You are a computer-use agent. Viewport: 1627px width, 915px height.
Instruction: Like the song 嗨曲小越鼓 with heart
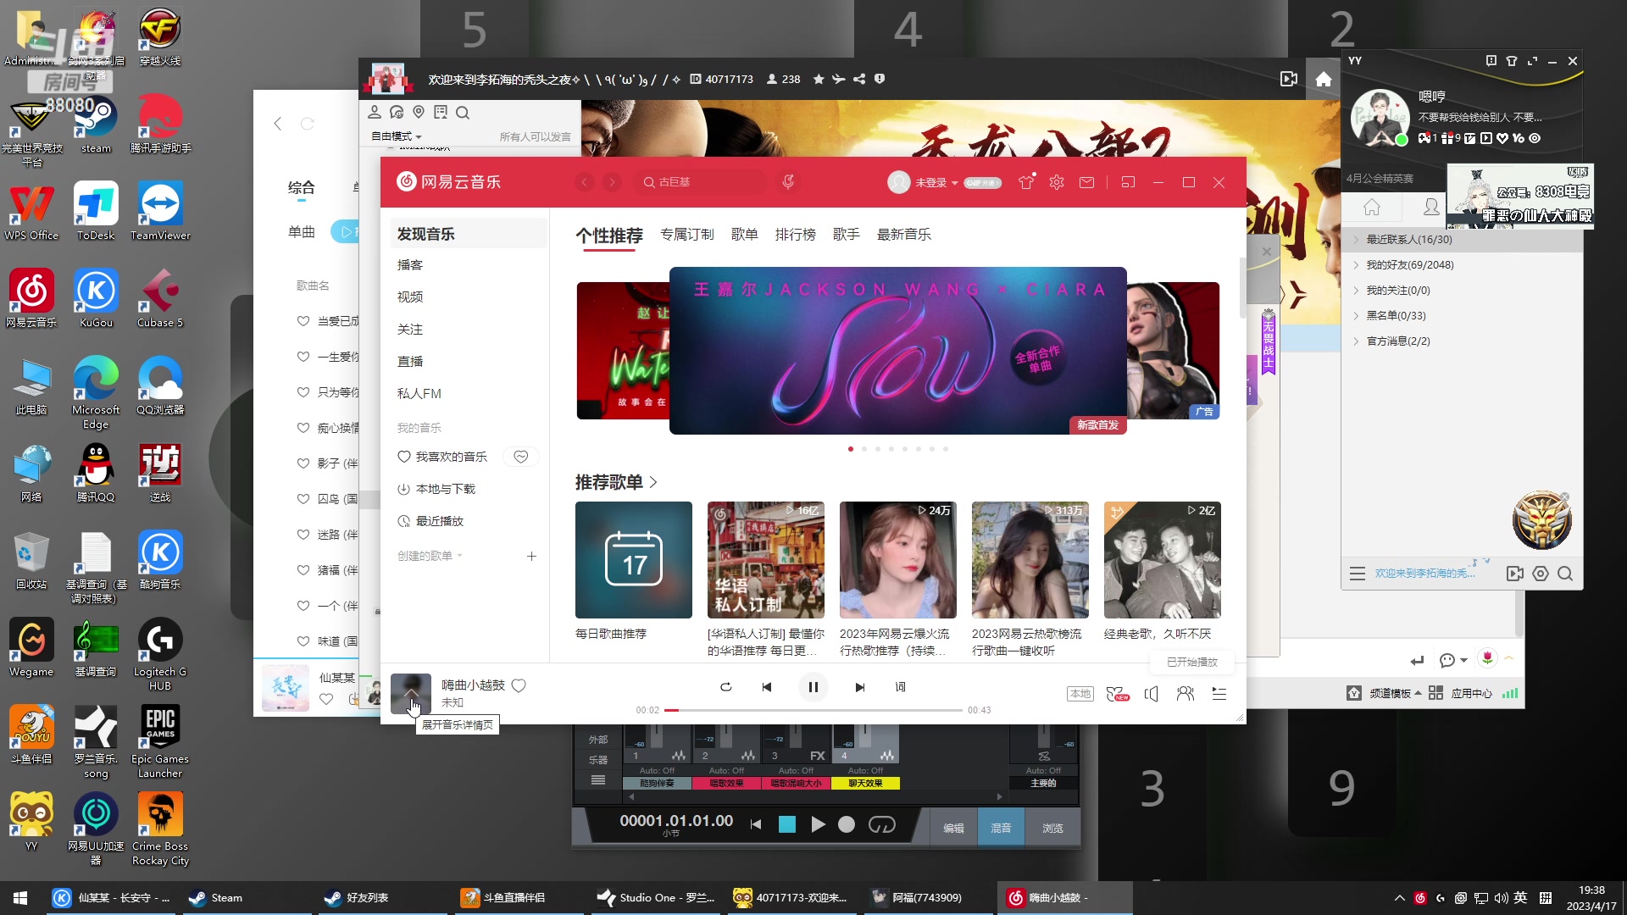[x=519, y=685]
